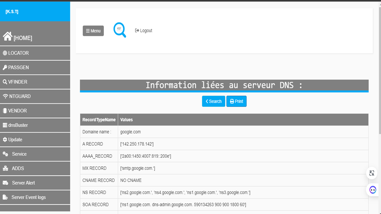Click the KST magnifying glass logo
The image size is (381, 214).
[120, 30]
